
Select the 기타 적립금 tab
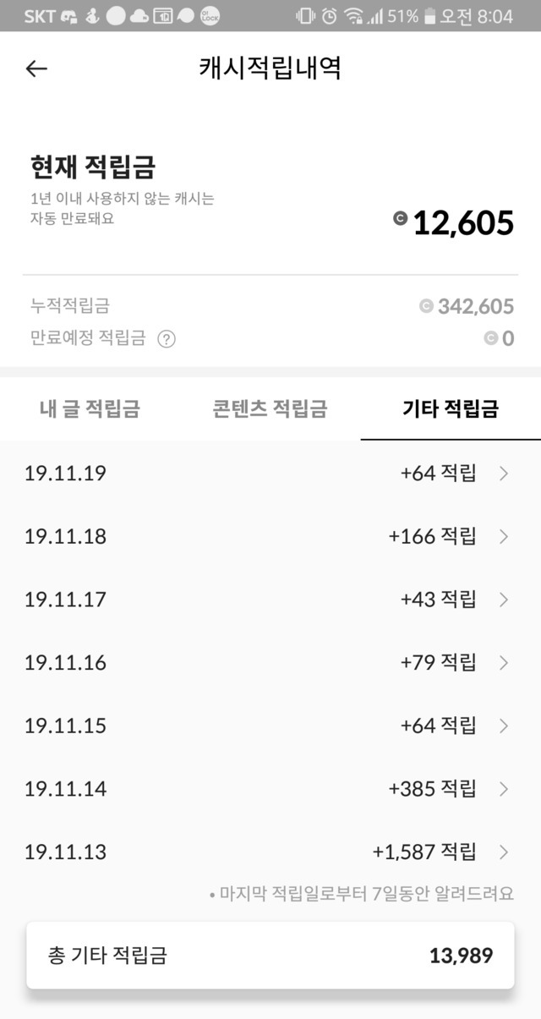pyautogui.click(x=451, y=409)
